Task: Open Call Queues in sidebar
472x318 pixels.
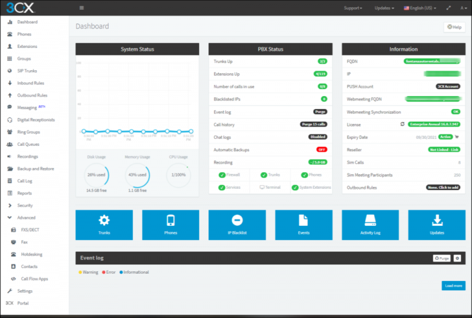Action: tap(28, 145)
